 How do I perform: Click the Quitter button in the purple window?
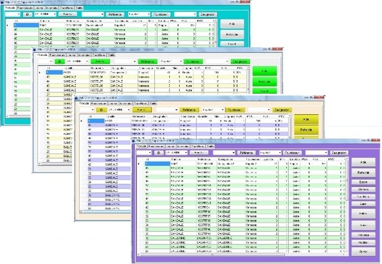(x=363, y=252)
